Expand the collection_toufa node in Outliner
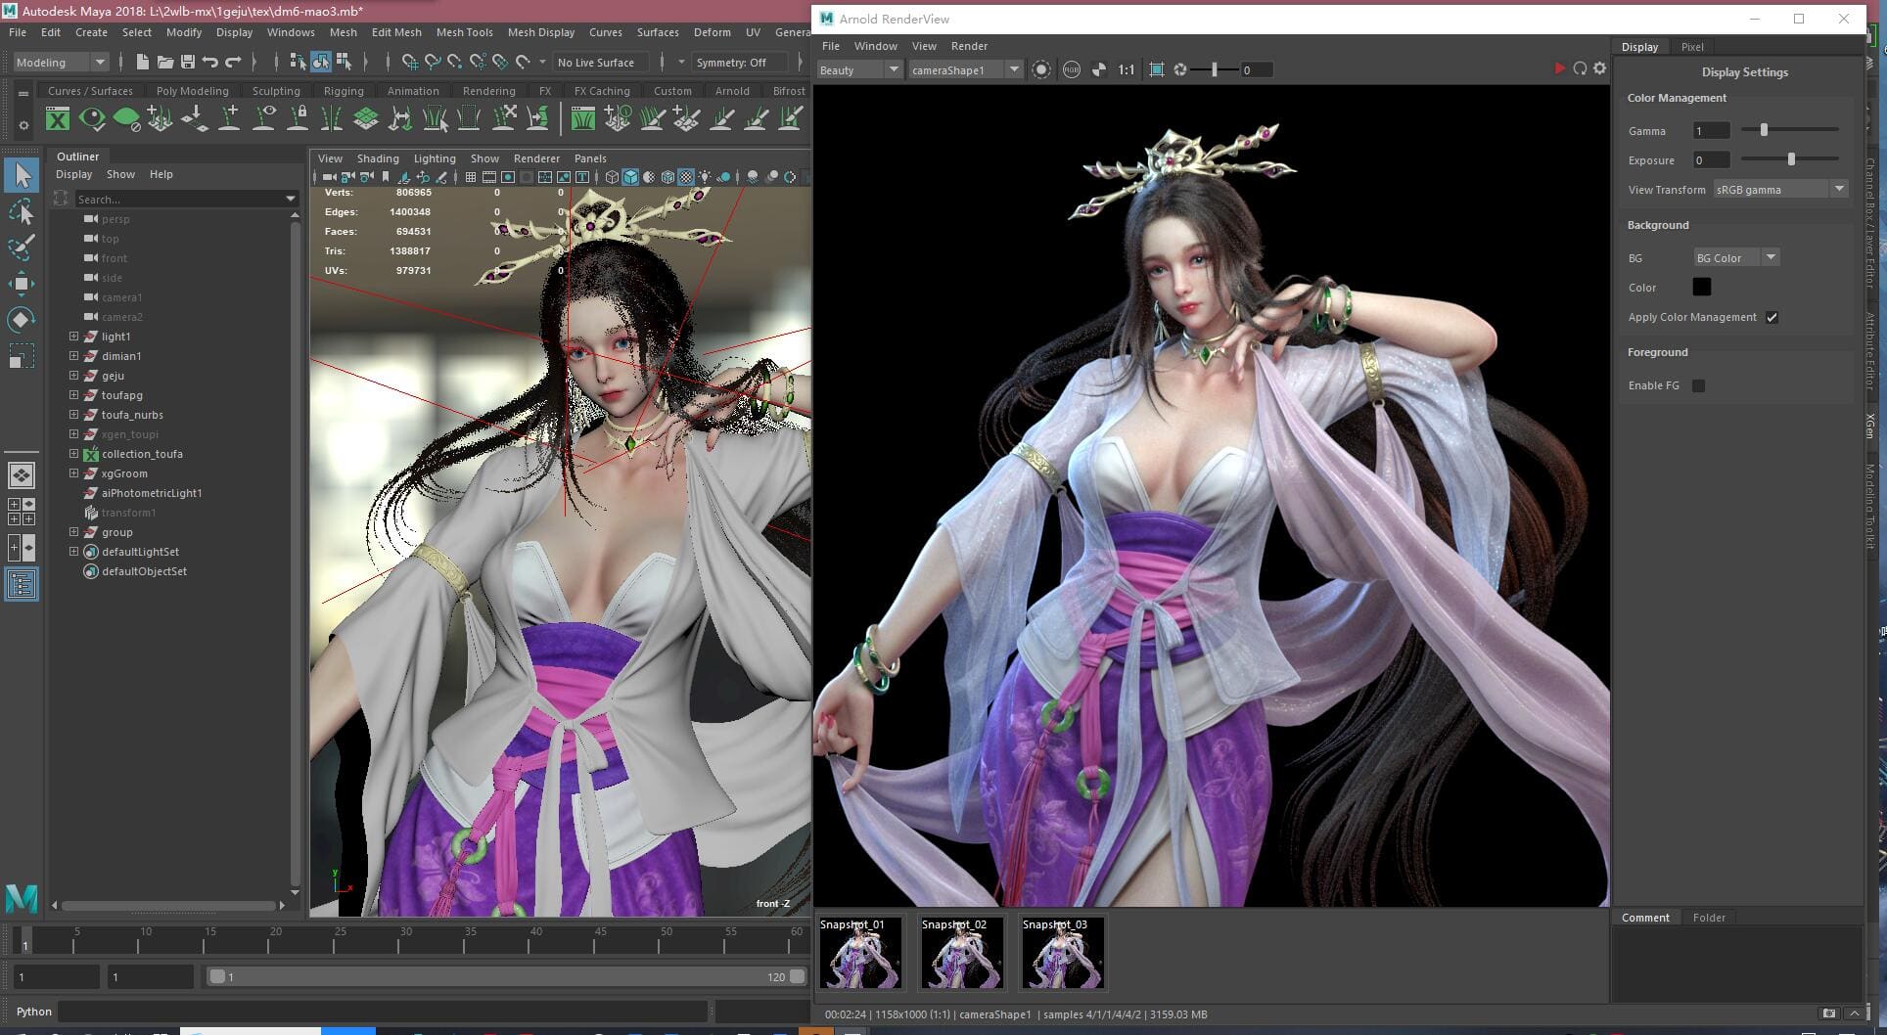The height and width of the screenshot is (1035, 1887). point(73,454)
